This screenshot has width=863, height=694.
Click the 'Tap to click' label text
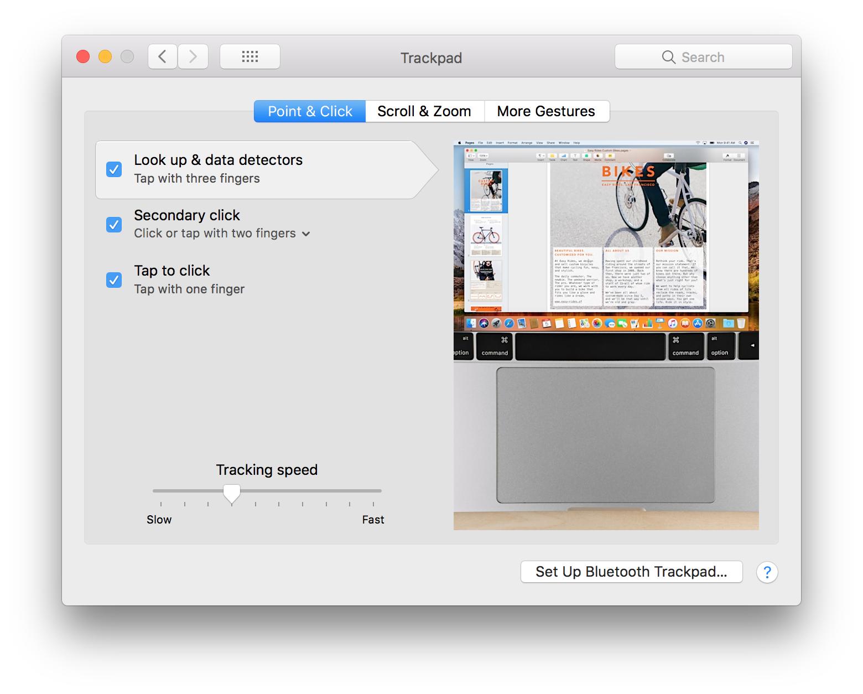(172, 271)
